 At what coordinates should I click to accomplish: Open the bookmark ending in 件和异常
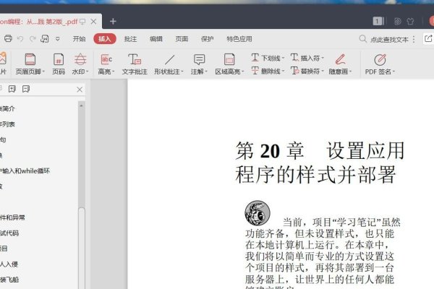pyautogui.click(x=12, y=217)
